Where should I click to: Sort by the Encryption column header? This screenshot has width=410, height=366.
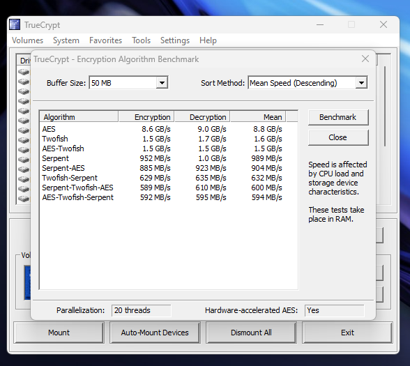point(146,117)
